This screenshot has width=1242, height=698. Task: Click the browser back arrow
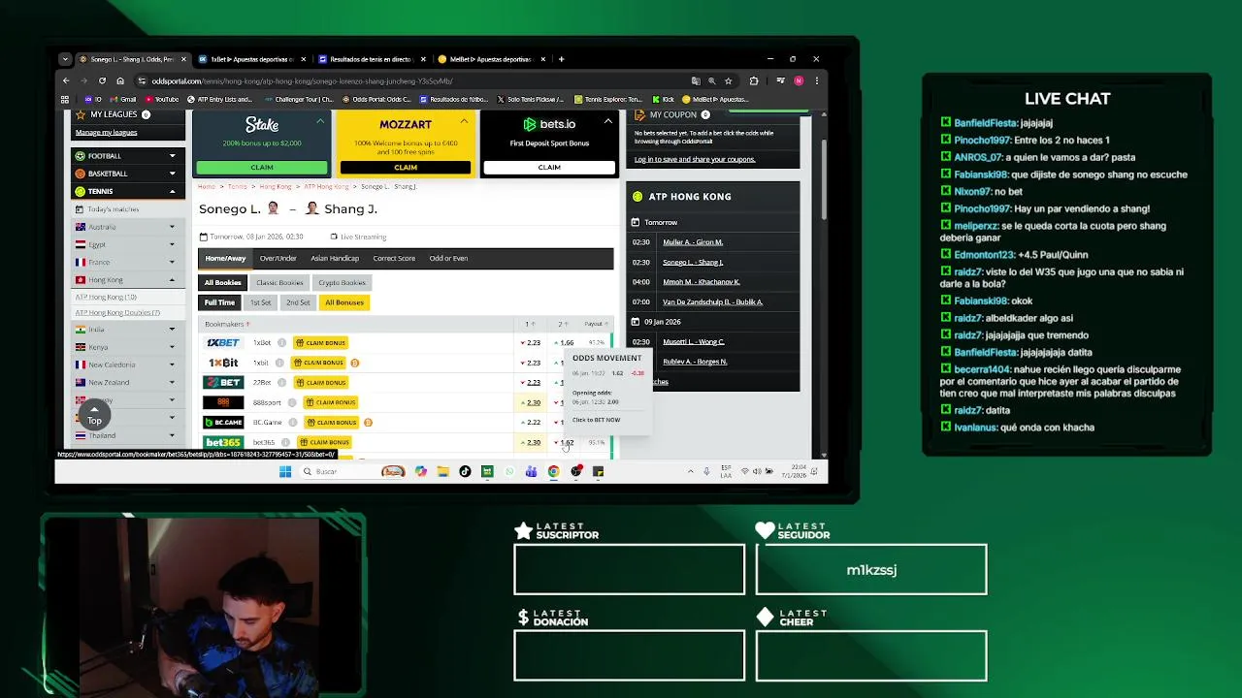(x=66, y=80)
